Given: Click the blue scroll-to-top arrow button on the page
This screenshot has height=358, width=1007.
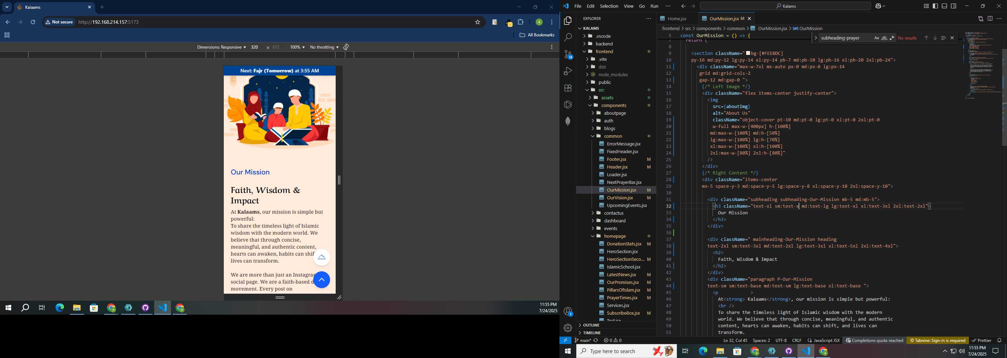Looking at the screenshot, I should pyautogui.click(x=322, y=280).
